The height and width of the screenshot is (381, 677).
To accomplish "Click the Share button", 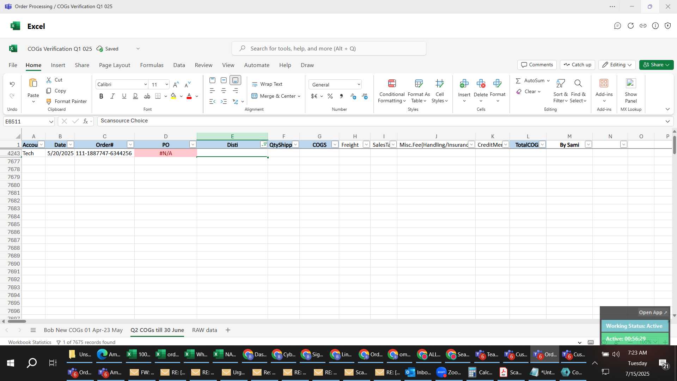I will (656, 65).
